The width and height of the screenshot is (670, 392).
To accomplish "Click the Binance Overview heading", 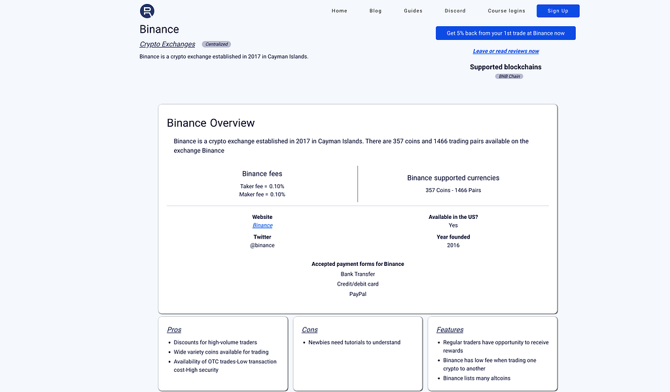I will (x=211, y=123).
